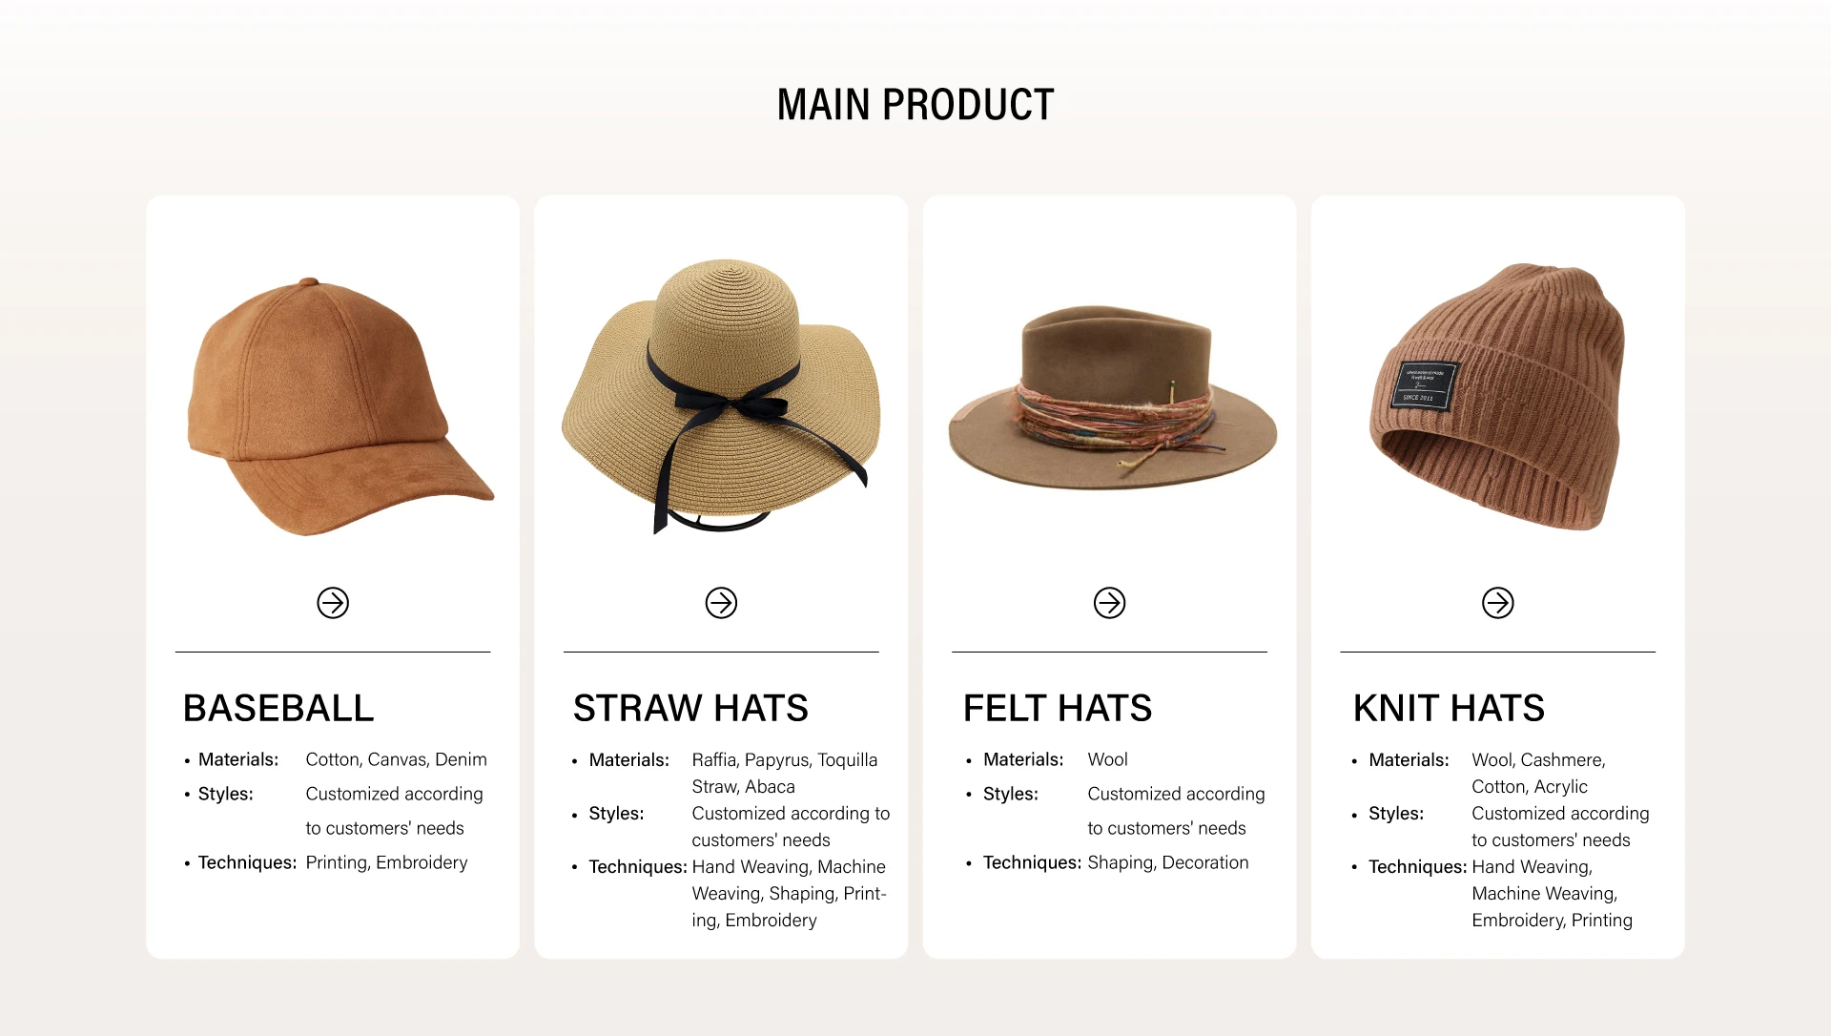This screenshot has height=1036, width=1831.
Task: Click the arrow icon under knit beanie
Action: coord(1497,603)
